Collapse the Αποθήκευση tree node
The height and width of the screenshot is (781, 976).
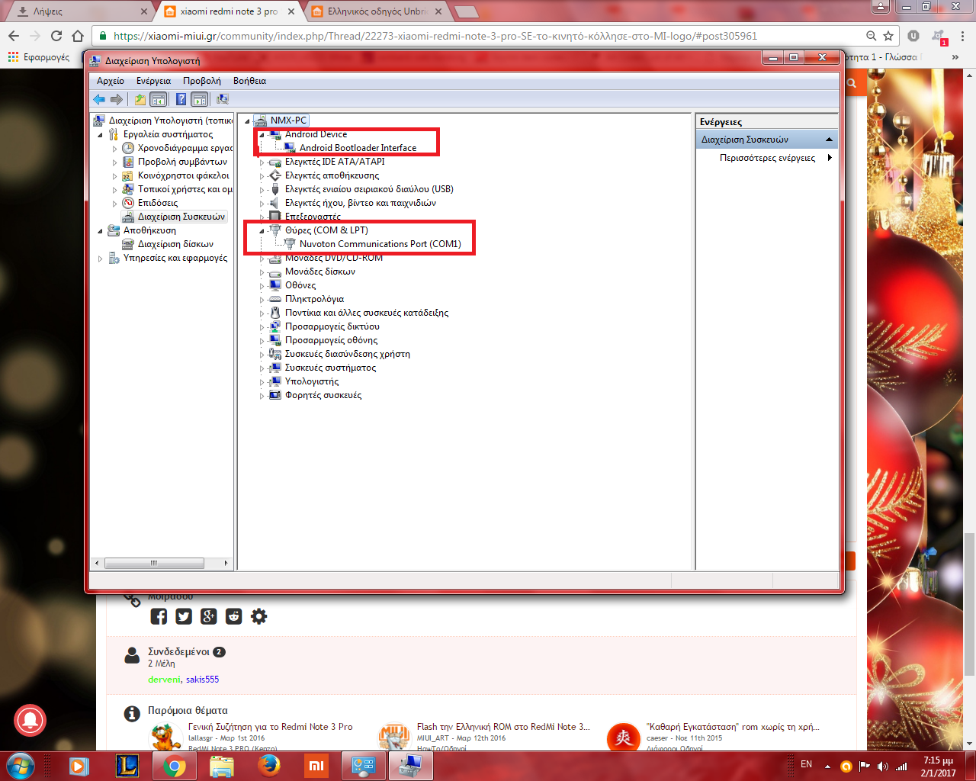click(x=100, y=230)
